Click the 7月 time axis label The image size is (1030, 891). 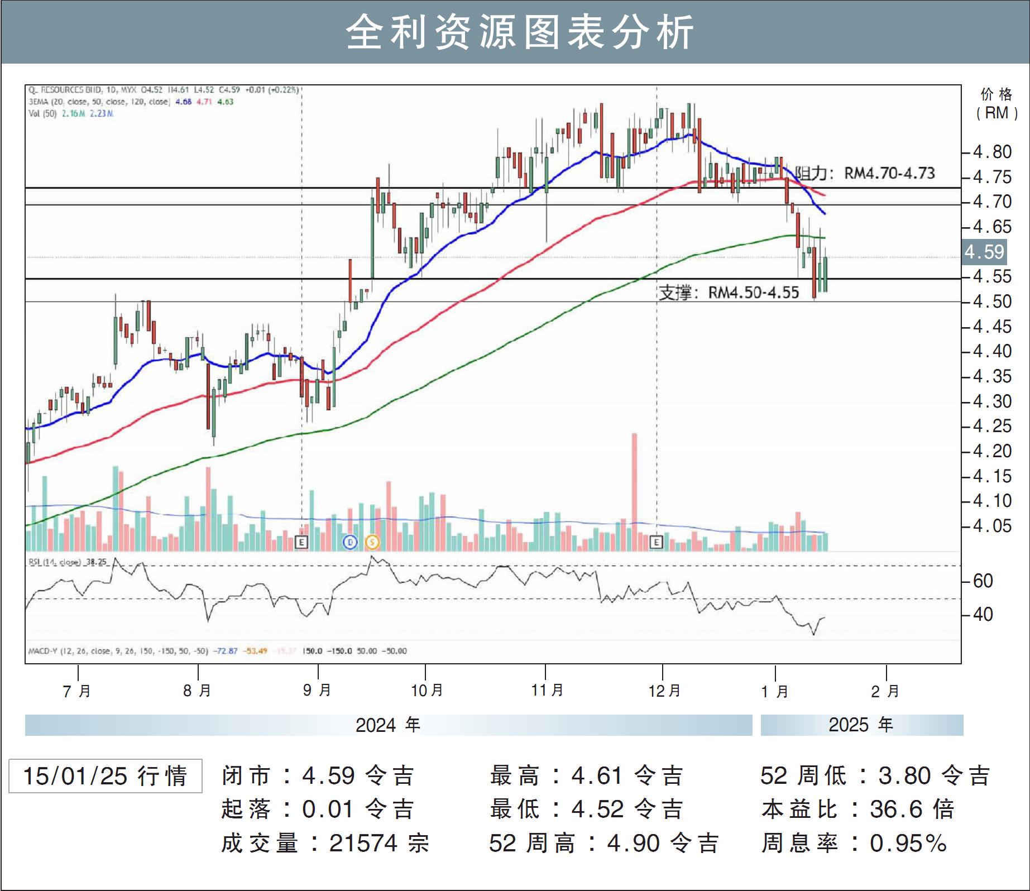pyautogui.click(x=77, y=691)
